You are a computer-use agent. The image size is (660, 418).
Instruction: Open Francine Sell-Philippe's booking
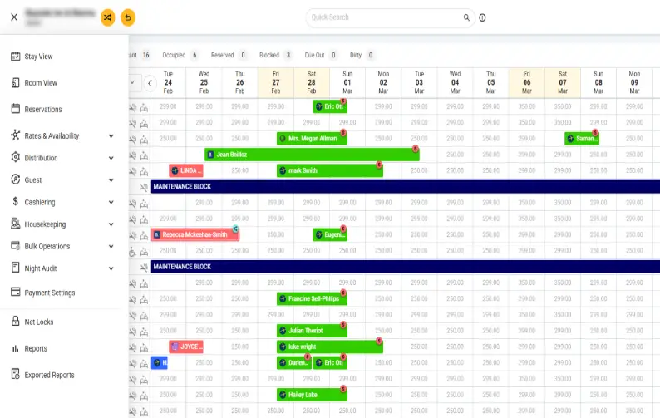pos(312,298)
